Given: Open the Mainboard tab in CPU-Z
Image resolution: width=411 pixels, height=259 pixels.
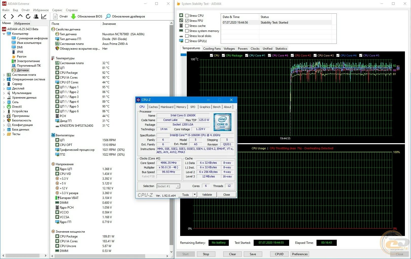Looking at the screenshot, I should [167, 107].
